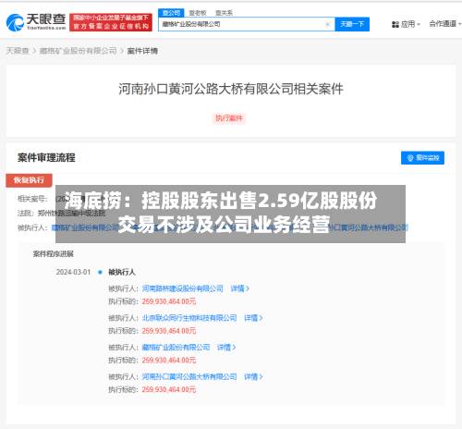Click the blue 案件监控 button
This screenshot has width=462, height=429.
point(422,158)
